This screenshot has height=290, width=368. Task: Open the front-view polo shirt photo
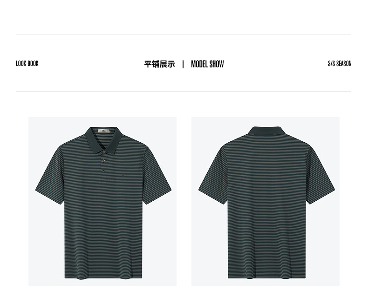tap(102, 201)
